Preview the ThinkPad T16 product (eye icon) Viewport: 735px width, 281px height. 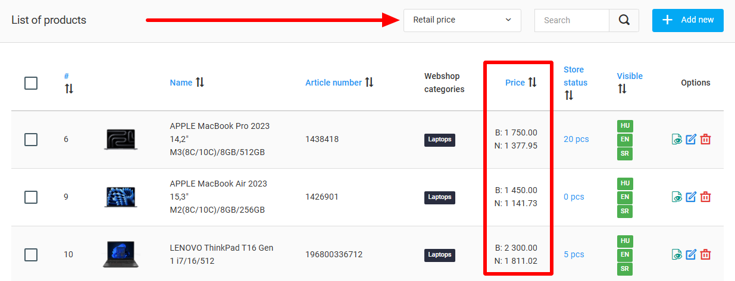pos(677,254)
